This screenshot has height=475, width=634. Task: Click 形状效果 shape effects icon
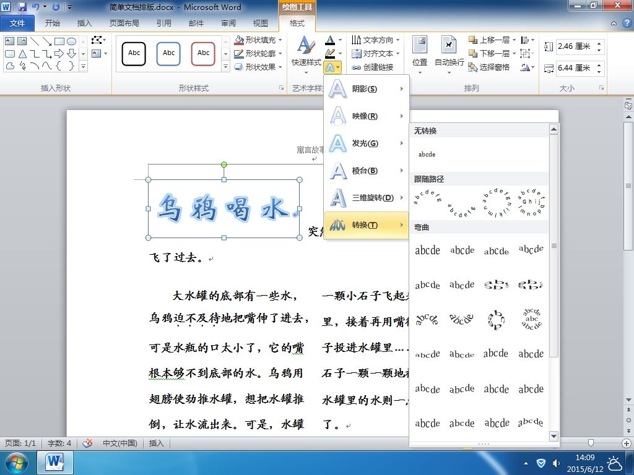[239, 67]
